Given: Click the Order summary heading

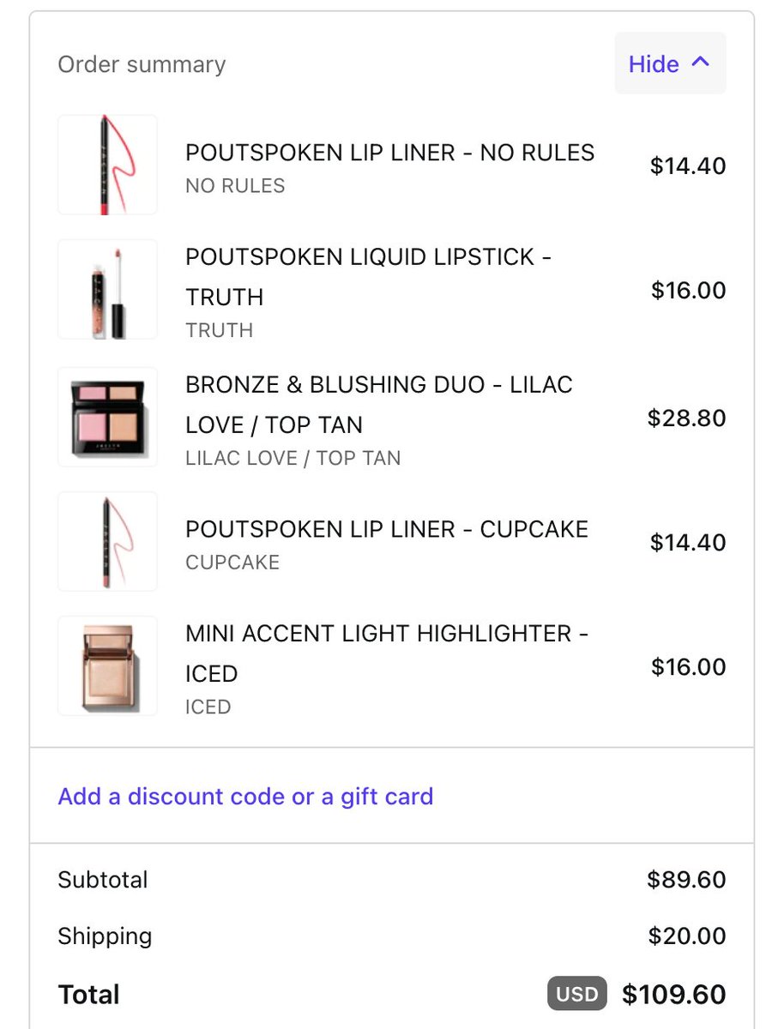Looking at the screenshot, I should click(142, 64).
